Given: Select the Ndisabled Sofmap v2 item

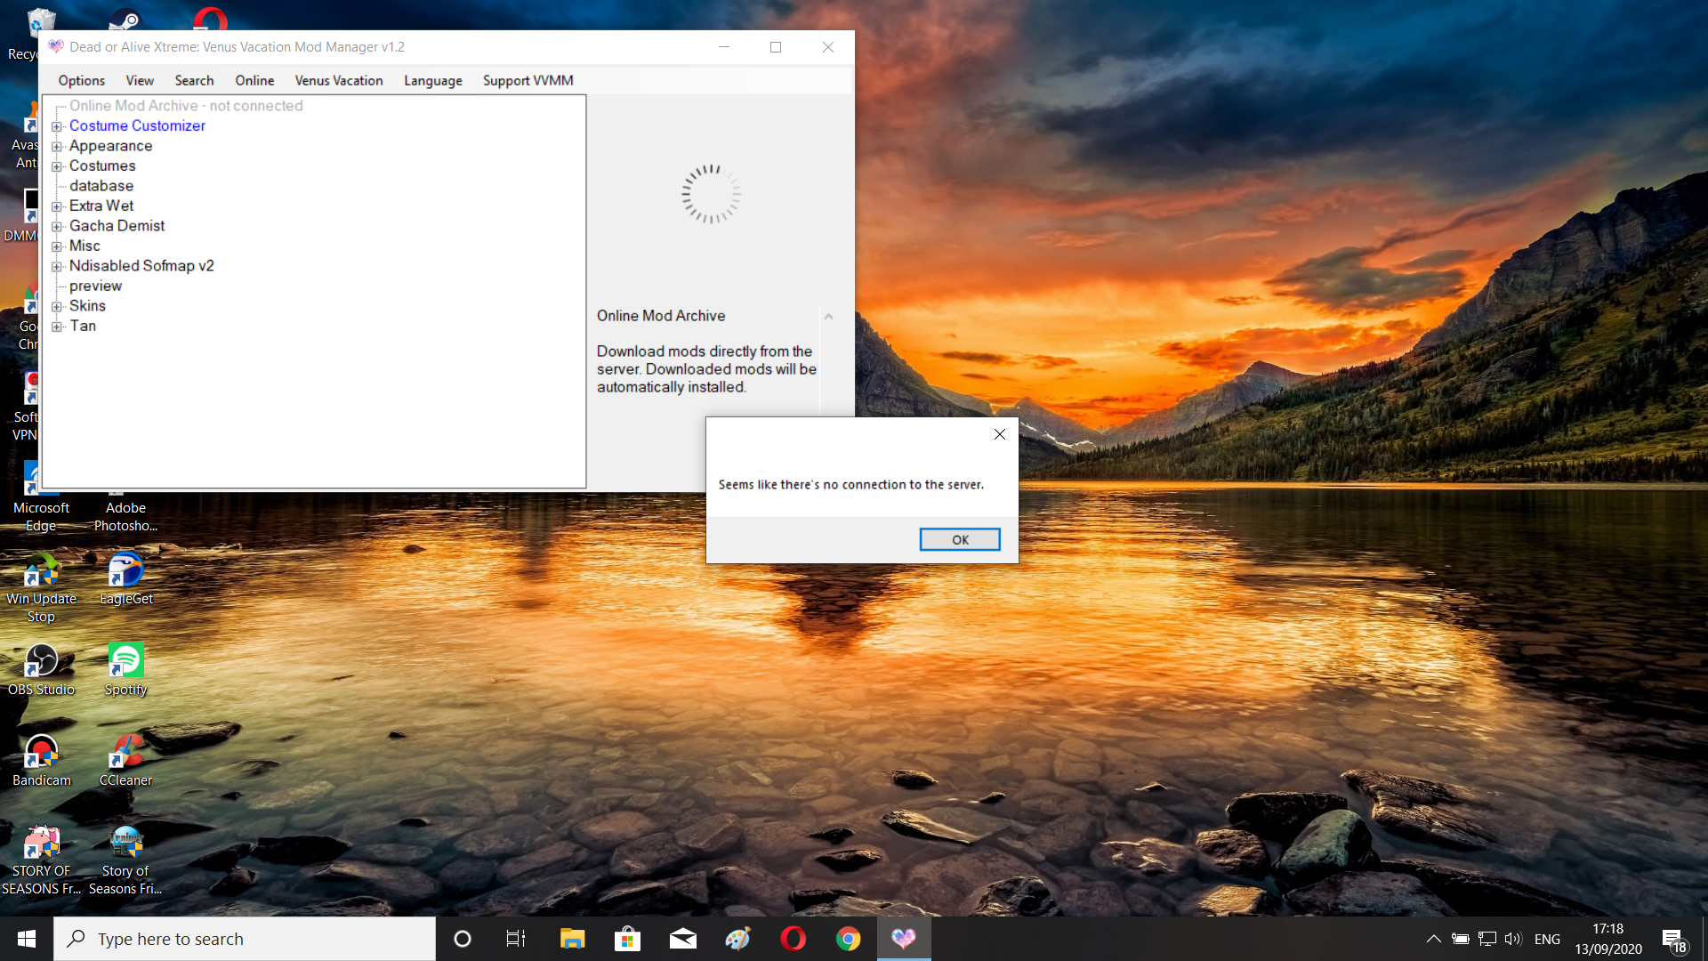Looking at the screenshot, I should tap(141, 266).
